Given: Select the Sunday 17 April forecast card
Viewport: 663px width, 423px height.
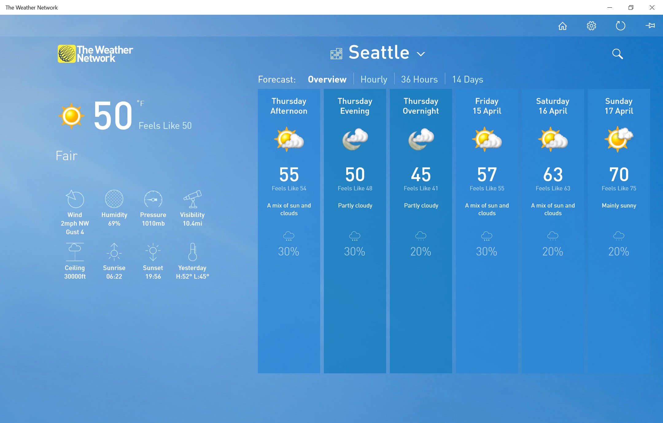Looking at the screenshot, I should click(x=618, y=231).
